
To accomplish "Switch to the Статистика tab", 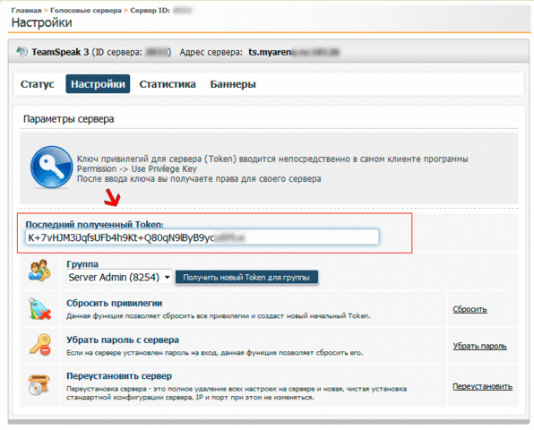I will point(168,84).
